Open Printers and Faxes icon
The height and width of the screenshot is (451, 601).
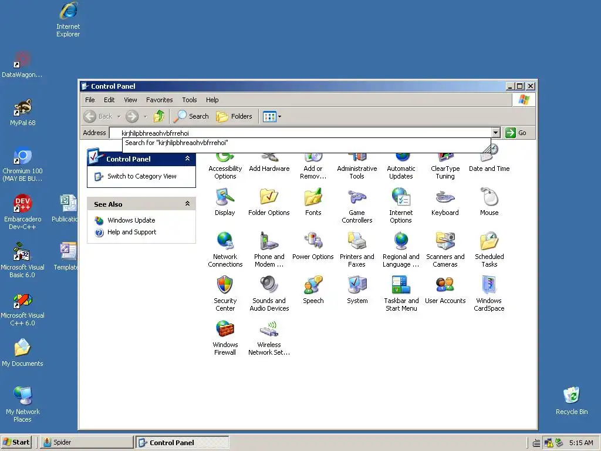pyautogui.click(x=357, y=250)
